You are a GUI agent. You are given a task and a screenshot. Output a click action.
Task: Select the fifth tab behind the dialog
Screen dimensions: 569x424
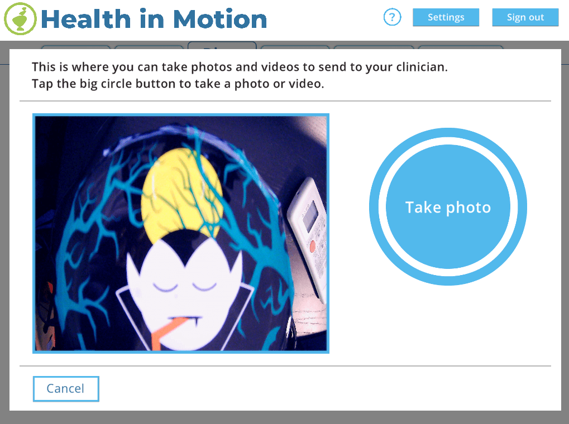click(x=374, y=47)
